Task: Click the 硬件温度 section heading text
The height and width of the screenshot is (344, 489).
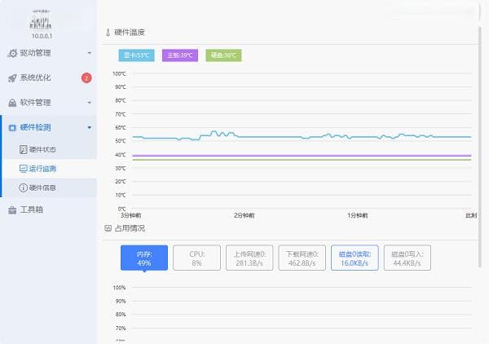Action: coord(130,33)
